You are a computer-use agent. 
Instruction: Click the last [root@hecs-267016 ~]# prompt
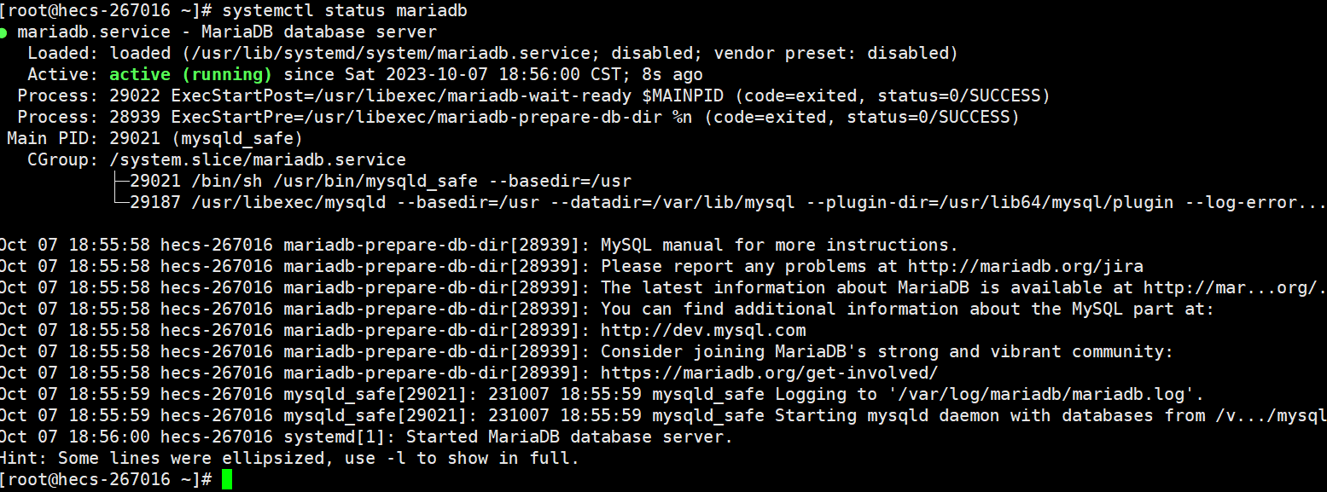point(106,479)
